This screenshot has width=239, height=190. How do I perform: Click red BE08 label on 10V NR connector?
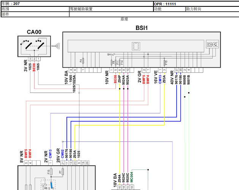pos(116,79)
